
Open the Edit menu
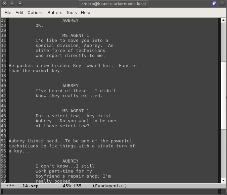point(19,12)
